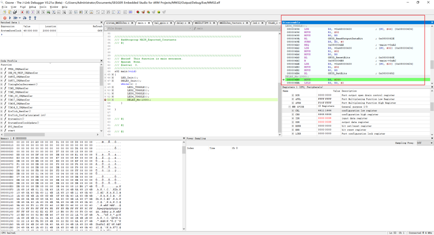Toggle the breakpoint on line 53
This screenshot has width=434, height=235.
(x=105, y=100)
